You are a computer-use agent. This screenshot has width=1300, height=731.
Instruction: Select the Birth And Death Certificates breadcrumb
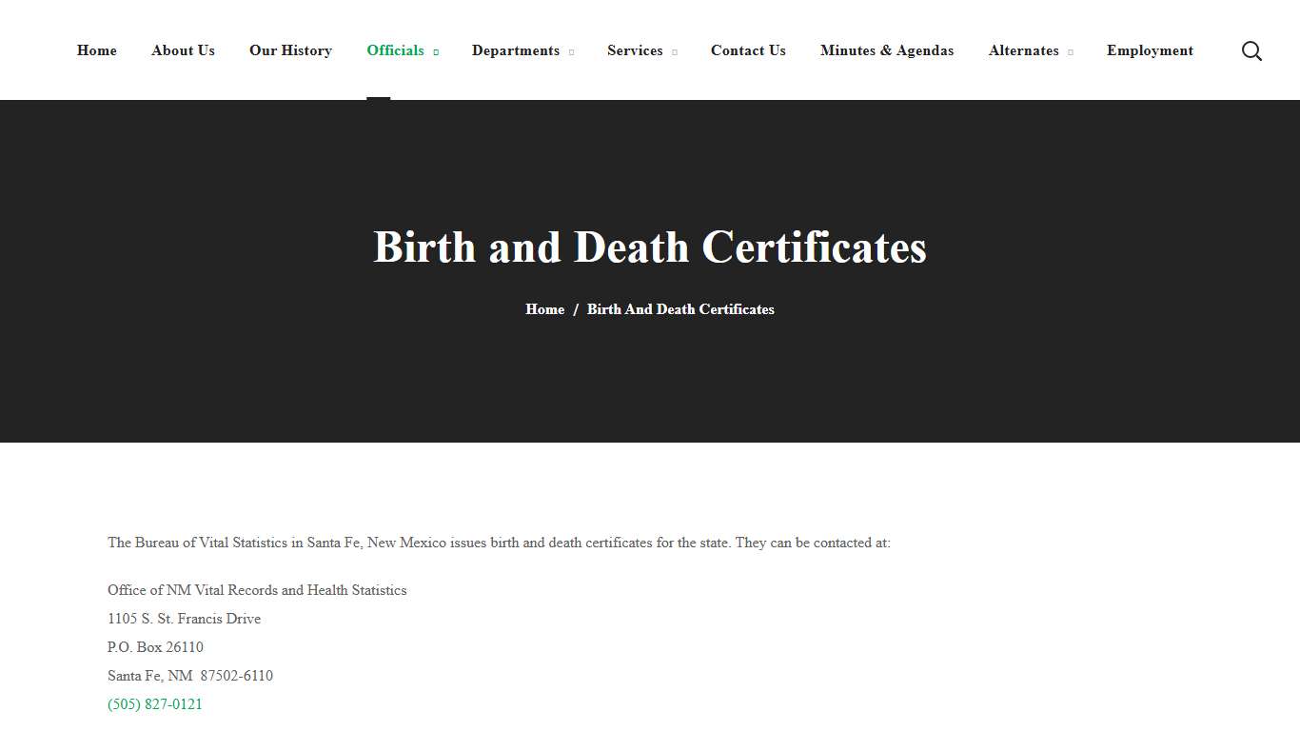[680, 308]
